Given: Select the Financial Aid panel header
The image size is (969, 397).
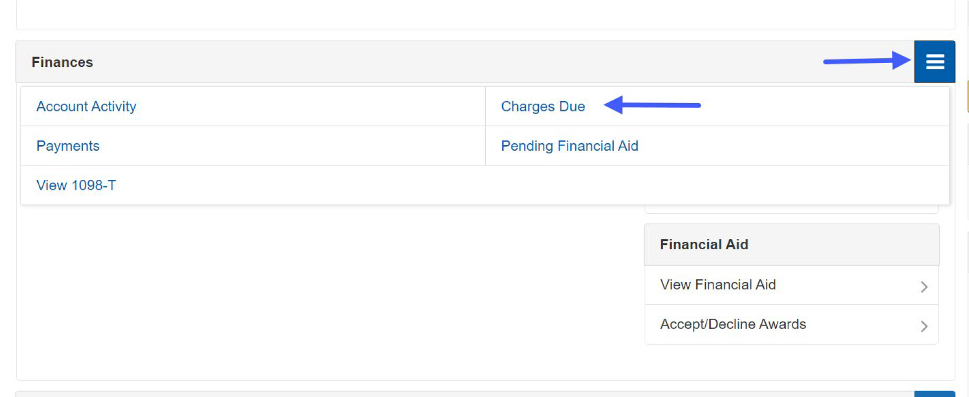Looking at the screenshot, I should [x=703, y=244].
